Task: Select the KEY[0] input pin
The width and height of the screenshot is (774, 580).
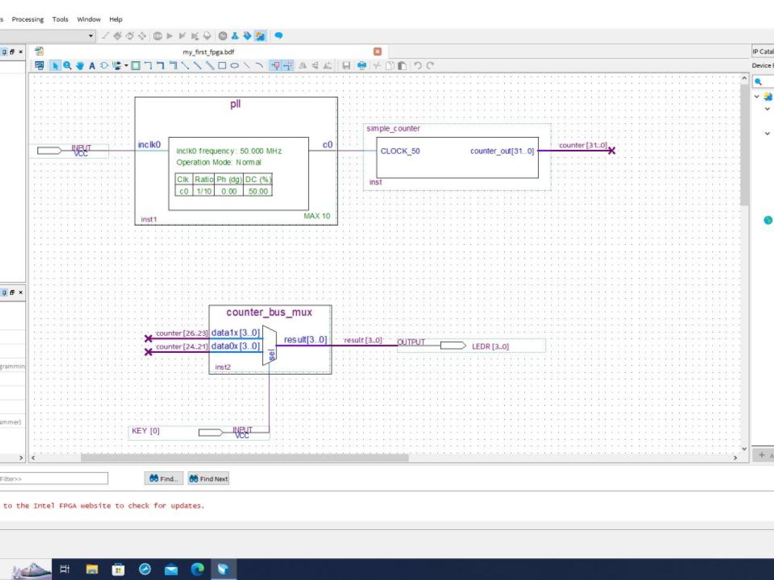Action: [199, 433]
